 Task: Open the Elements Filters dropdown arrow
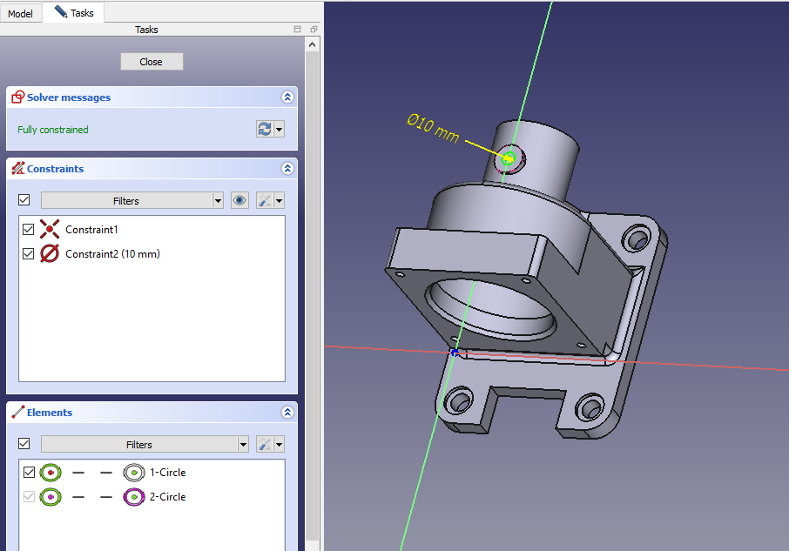coord(243,444)
